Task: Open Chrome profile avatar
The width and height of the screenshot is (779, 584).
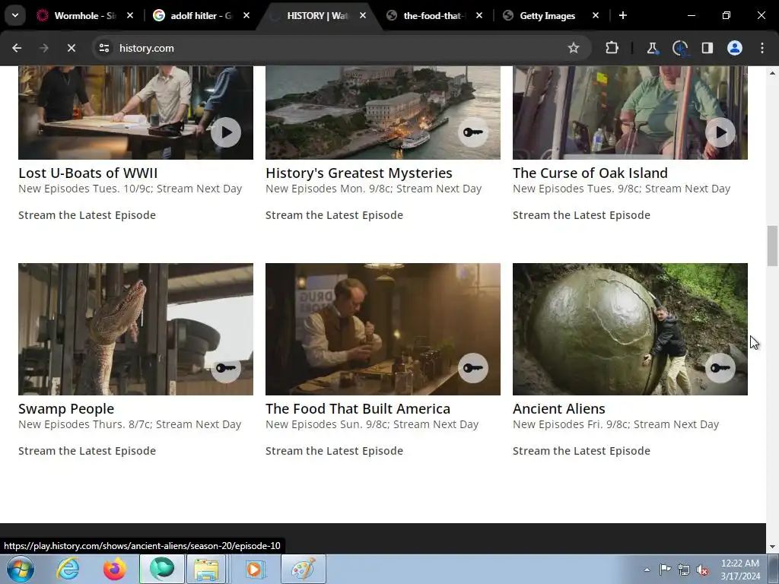Action: coord(735,48)
